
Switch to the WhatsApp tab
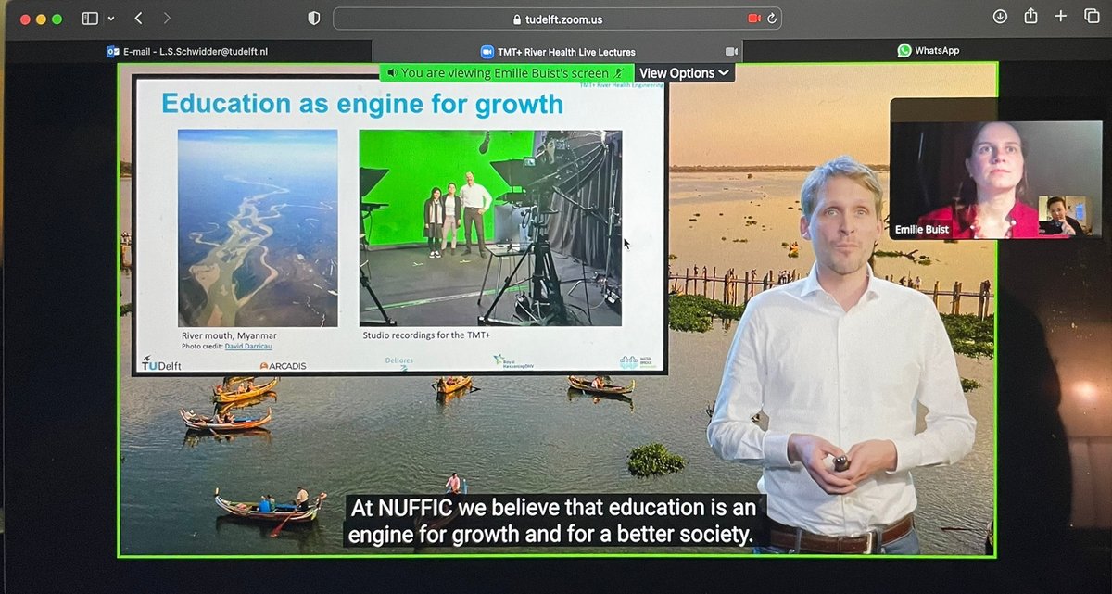pos(927,51)
